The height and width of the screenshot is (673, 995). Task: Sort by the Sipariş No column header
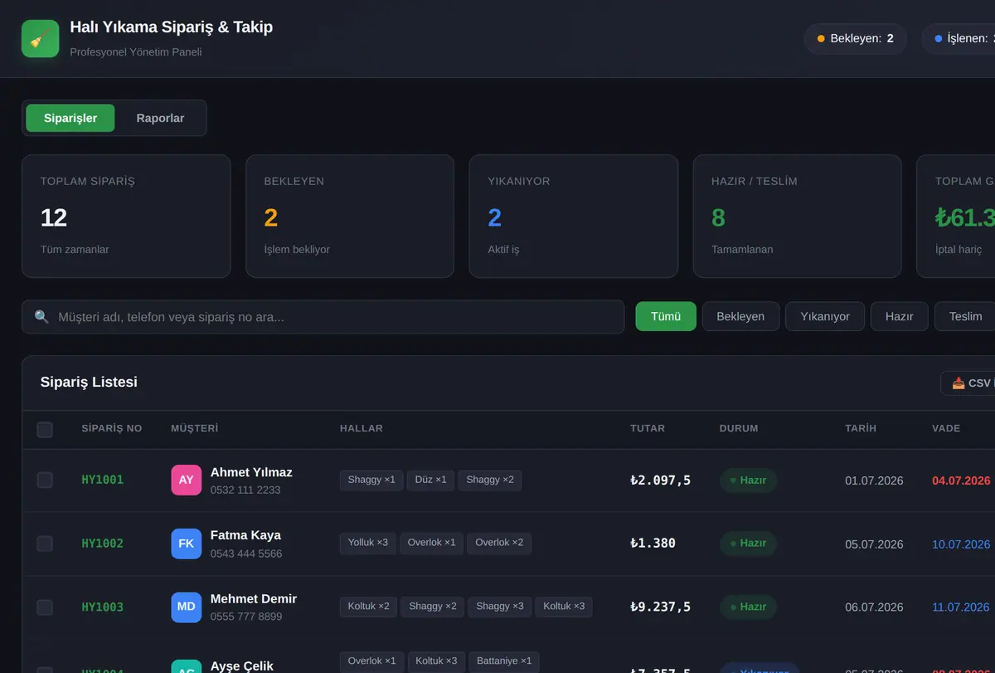coord(112,428)
